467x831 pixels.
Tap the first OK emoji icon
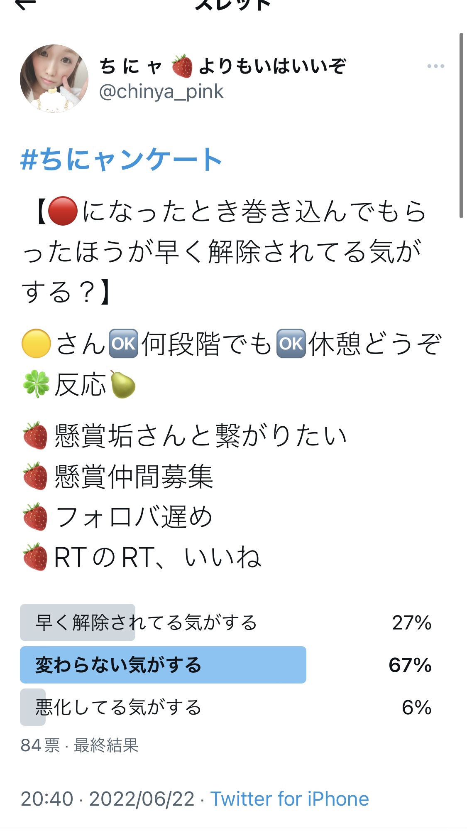123,344
